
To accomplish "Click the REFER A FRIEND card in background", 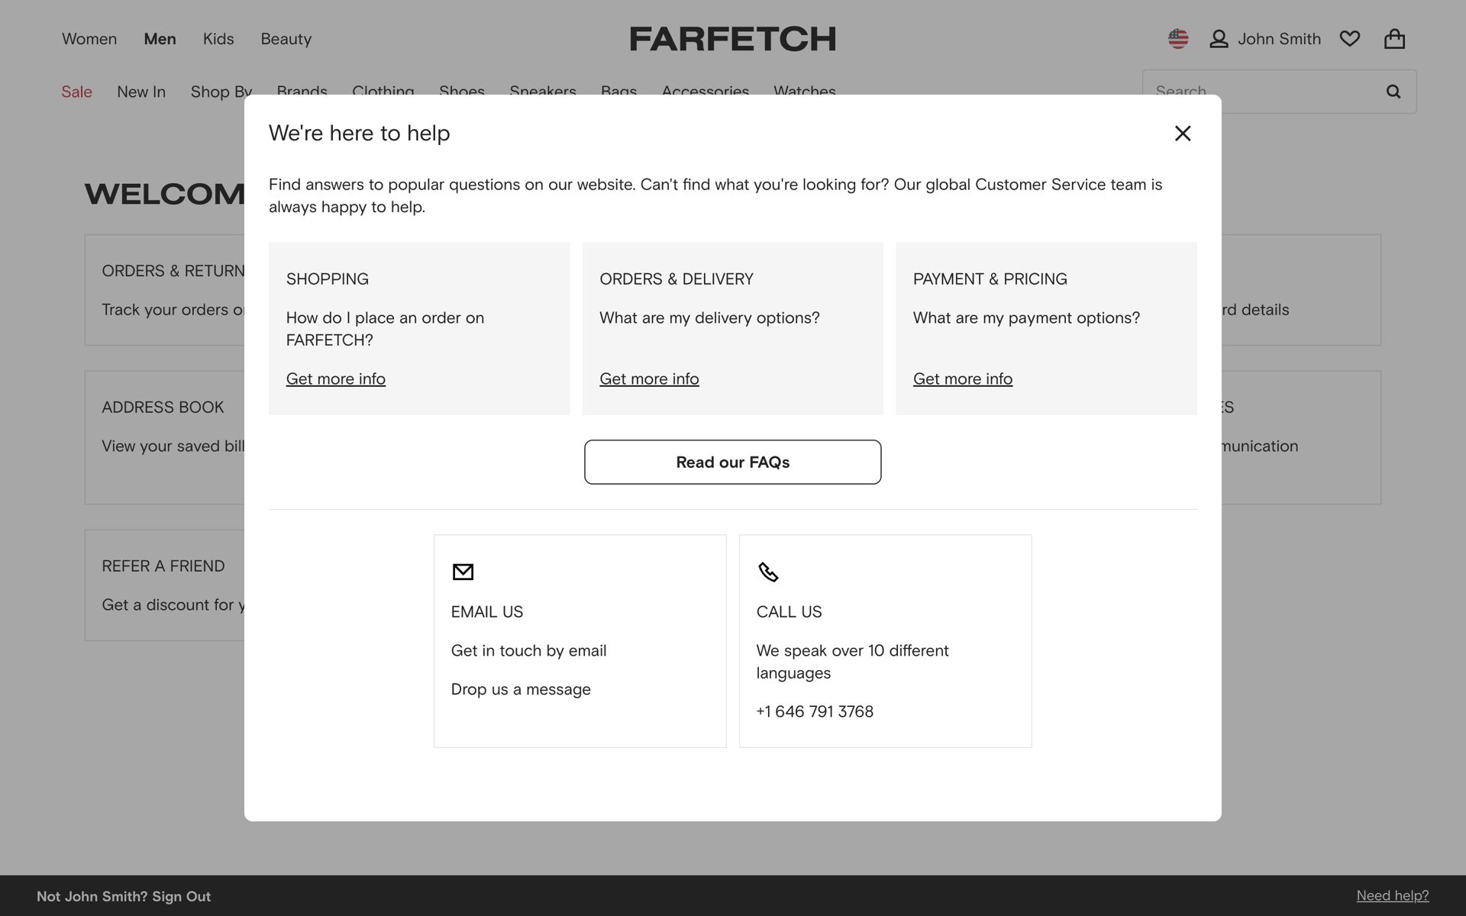I will pyautogui.click(x=164, y=585).
